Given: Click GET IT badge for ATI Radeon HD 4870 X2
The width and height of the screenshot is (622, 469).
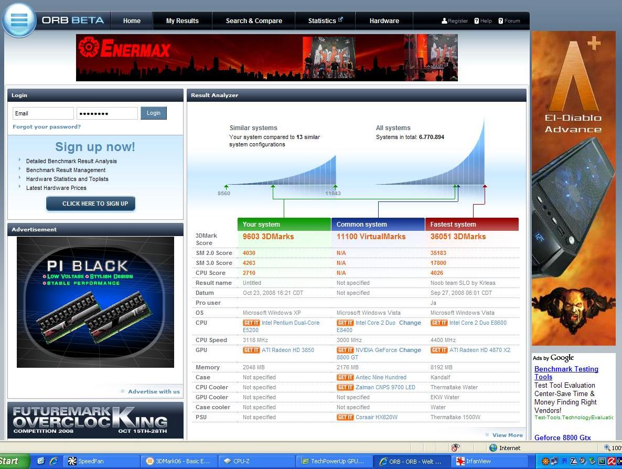Looking at the screenshot, I should (x=439, y=350).
